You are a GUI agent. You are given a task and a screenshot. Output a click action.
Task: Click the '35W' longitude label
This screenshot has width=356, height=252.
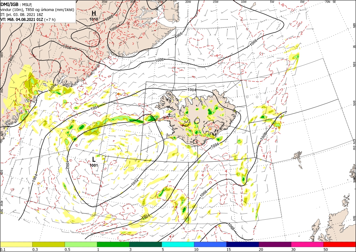[104, 2]
